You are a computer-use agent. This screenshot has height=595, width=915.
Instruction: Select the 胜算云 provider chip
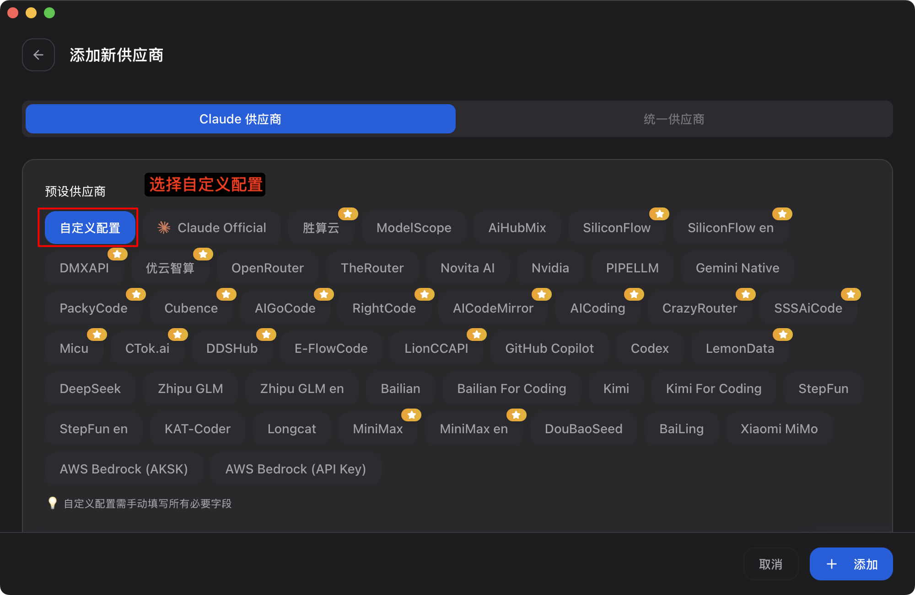321,228
